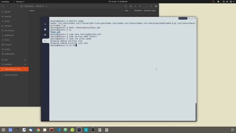
Task: Open the Files hamburger menu
Action: (140, 6)
